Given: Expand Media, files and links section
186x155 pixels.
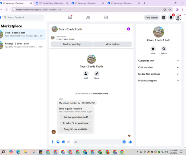Looking at the screenshot, I should coord(158,74).
